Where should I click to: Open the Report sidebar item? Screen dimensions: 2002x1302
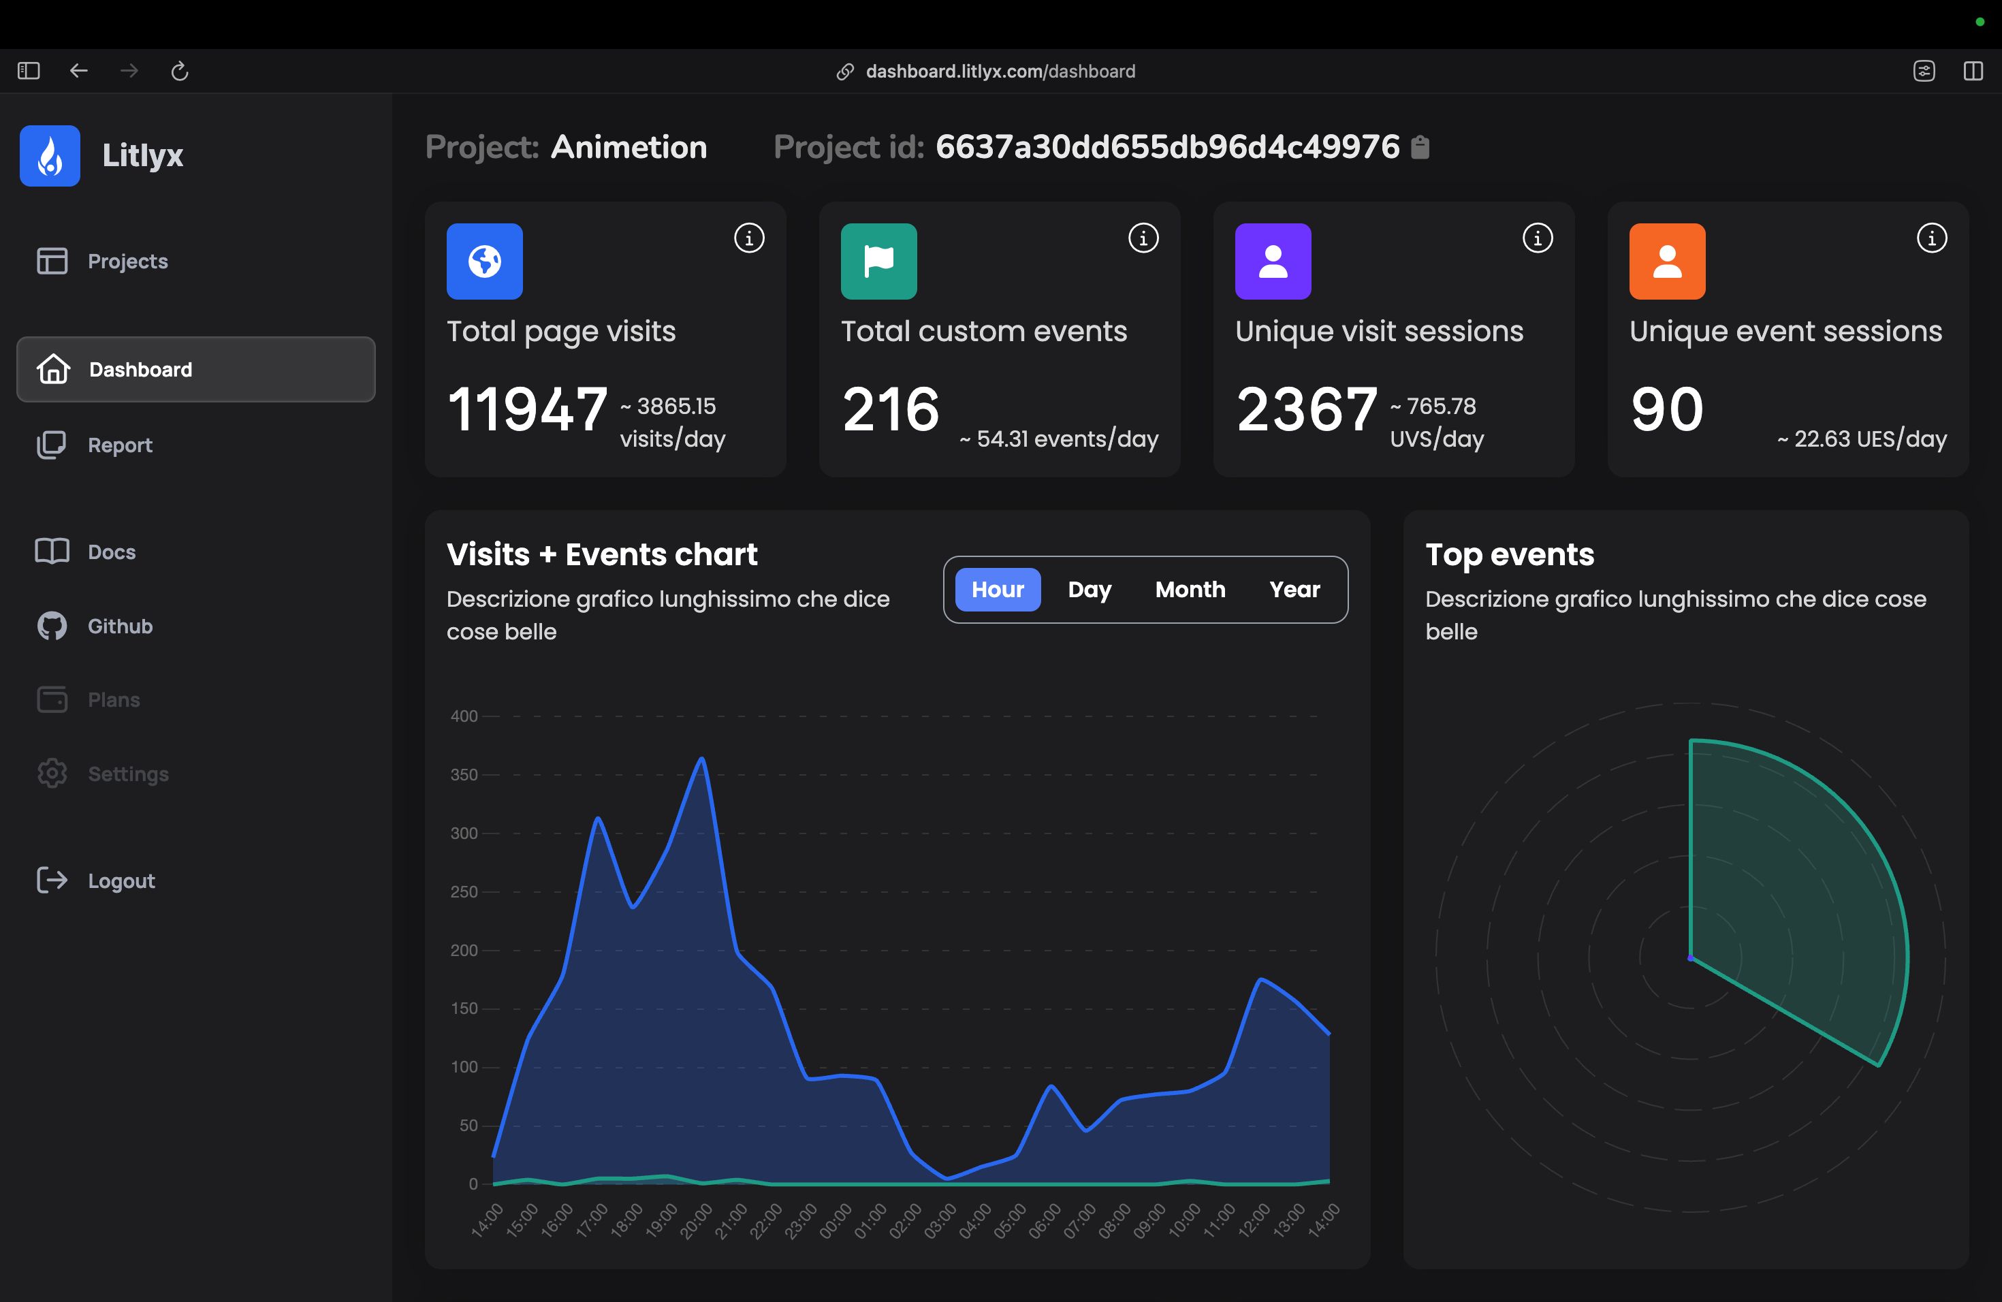click(119, 445)
